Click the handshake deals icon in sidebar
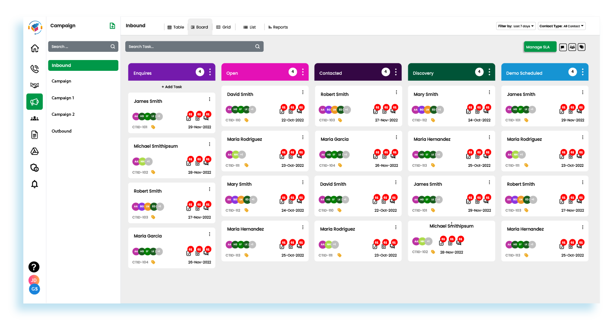Image resolution: width=610 pixels, height=323 pixels. point(35,85)
